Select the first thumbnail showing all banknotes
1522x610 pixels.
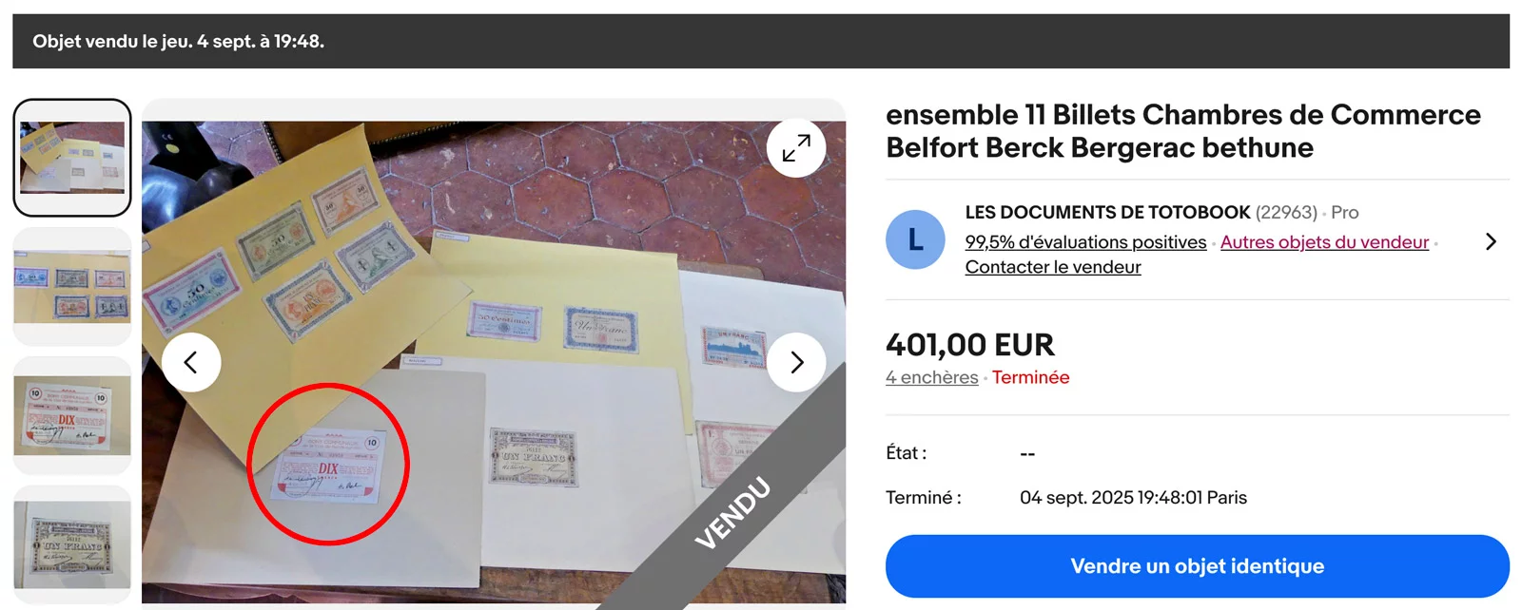72,158
